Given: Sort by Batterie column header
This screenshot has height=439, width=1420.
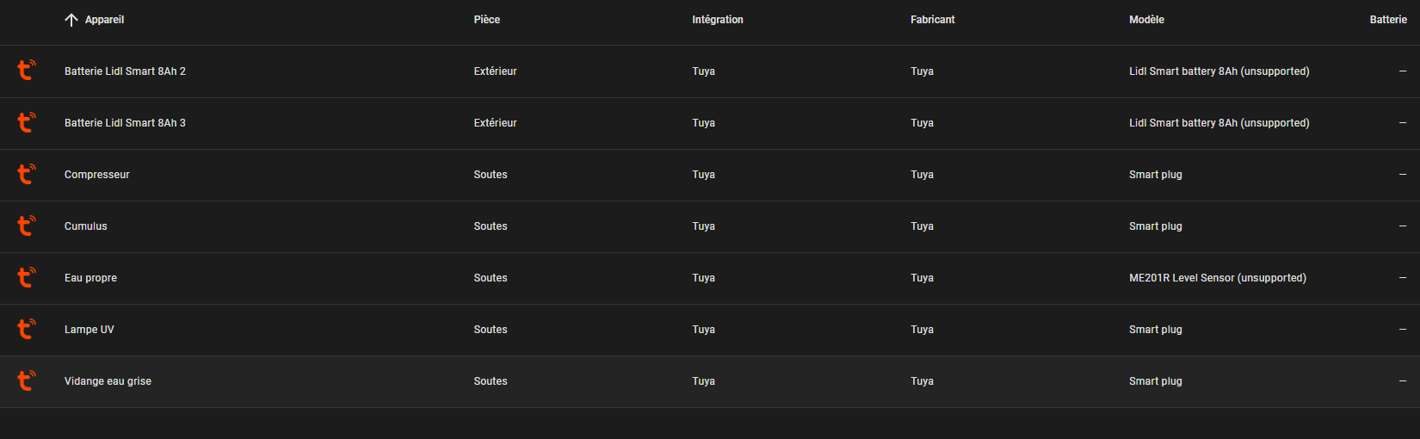Looking at the screenshot, I should 1388,20.
